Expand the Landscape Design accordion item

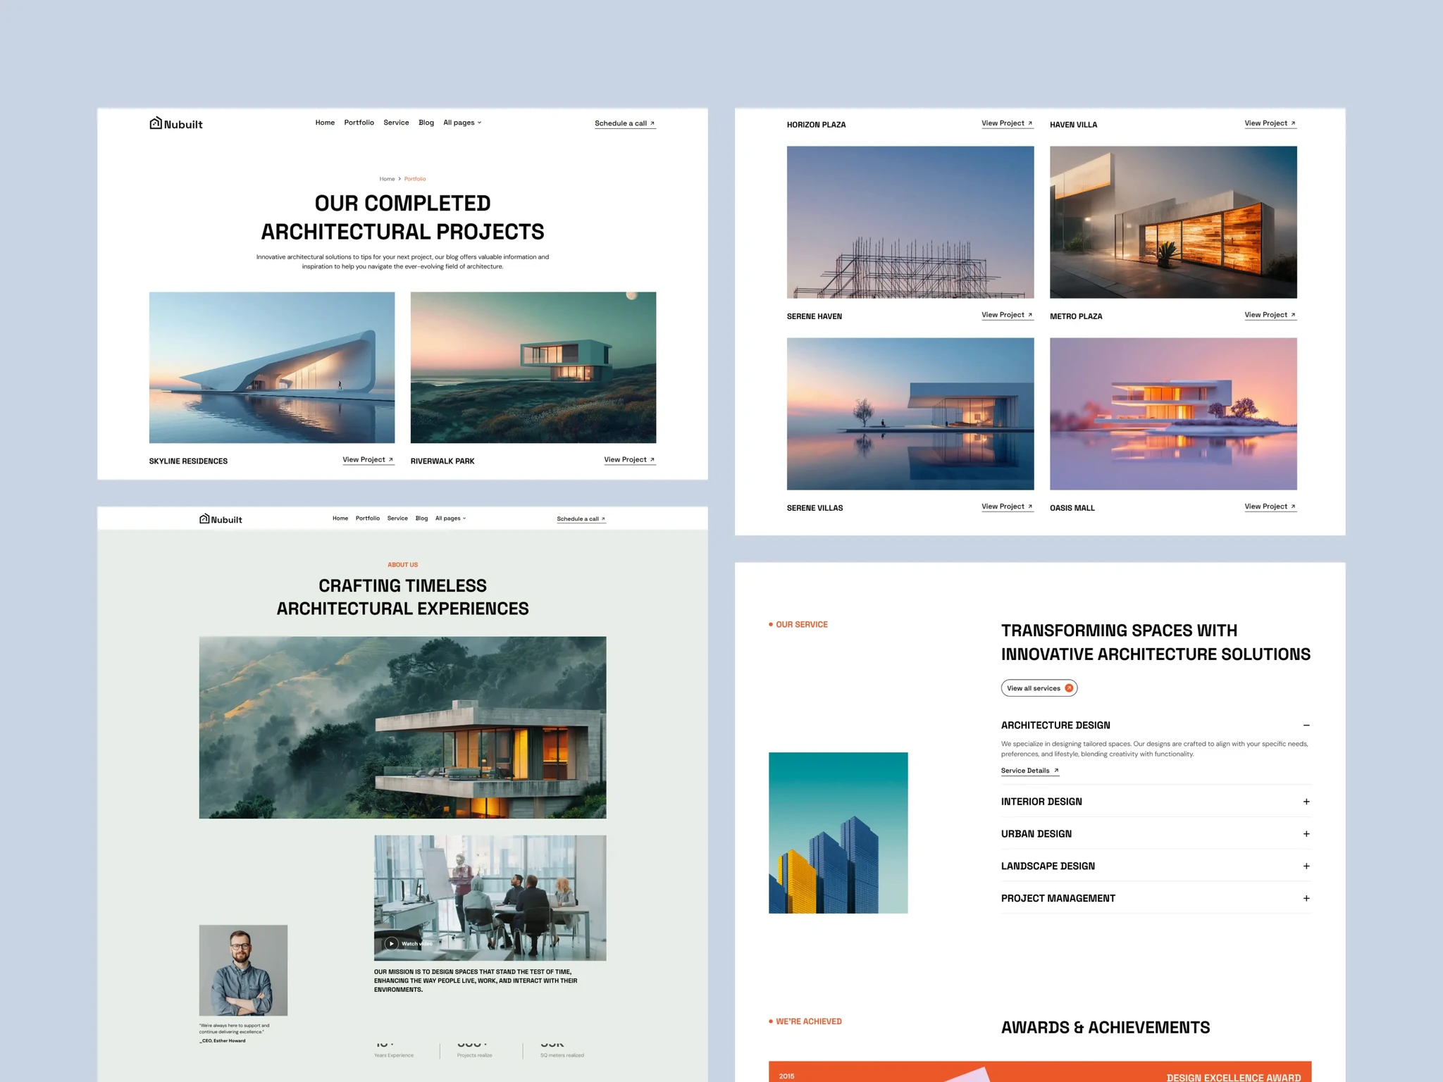tap(1307, 866)
